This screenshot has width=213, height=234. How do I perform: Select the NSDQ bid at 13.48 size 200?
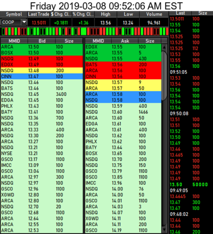point(42,71)
